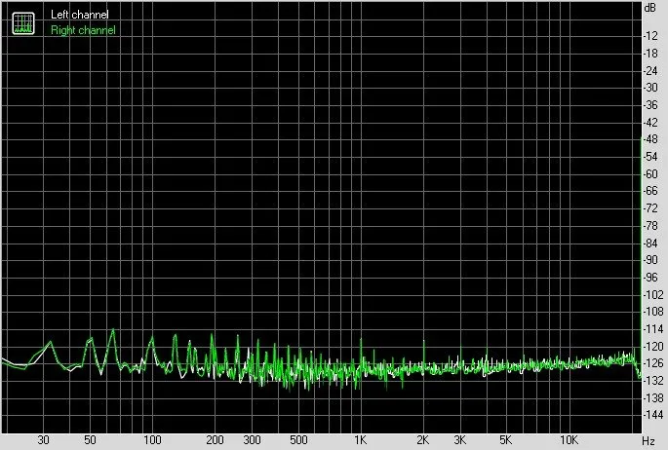This screenshot has height=450, width=668.
Task: Click the -48 dB axis value
Action: point(650,139)
